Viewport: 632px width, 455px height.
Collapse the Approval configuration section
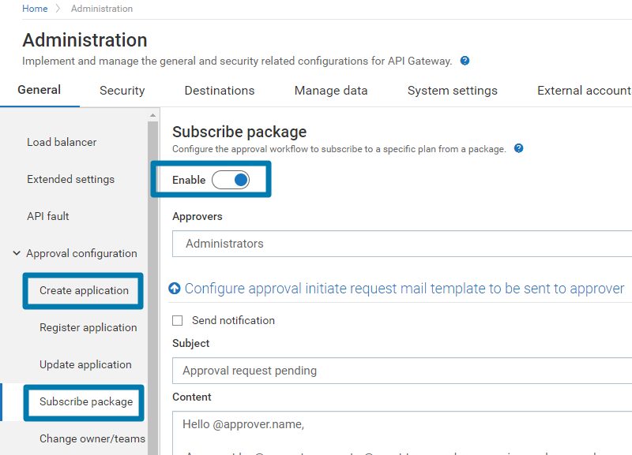coord(17,253)
